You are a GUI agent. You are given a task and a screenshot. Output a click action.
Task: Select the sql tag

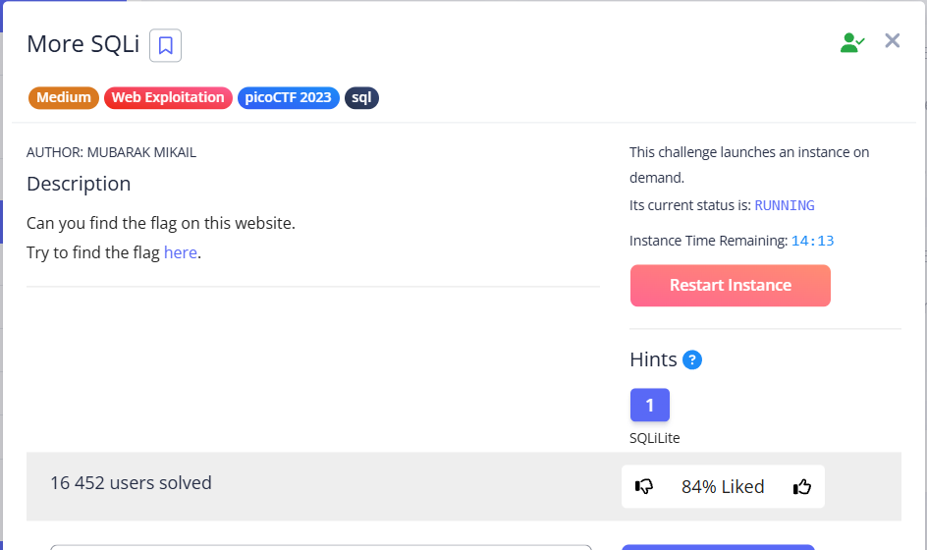click(360, 97)
